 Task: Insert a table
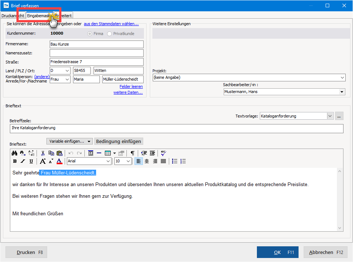(108, 153)
